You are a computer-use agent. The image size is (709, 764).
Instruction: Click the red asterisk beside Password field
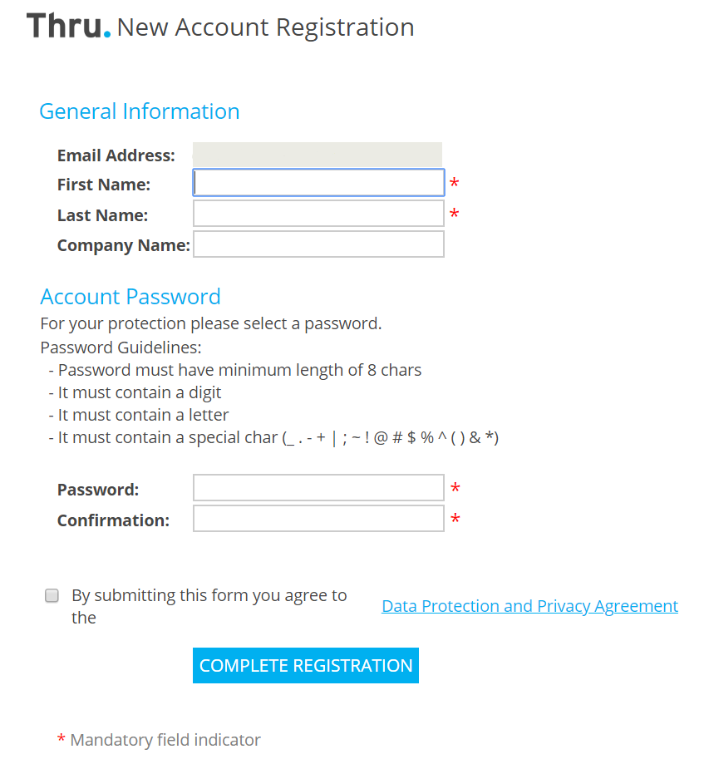455,488
